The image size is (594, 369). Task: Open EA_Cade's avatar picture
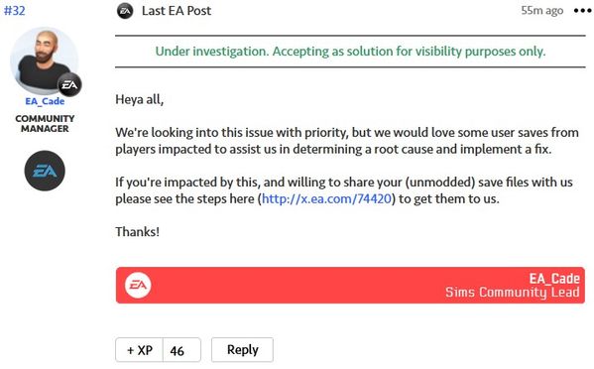pyautogui.click(x=44, y=61)
